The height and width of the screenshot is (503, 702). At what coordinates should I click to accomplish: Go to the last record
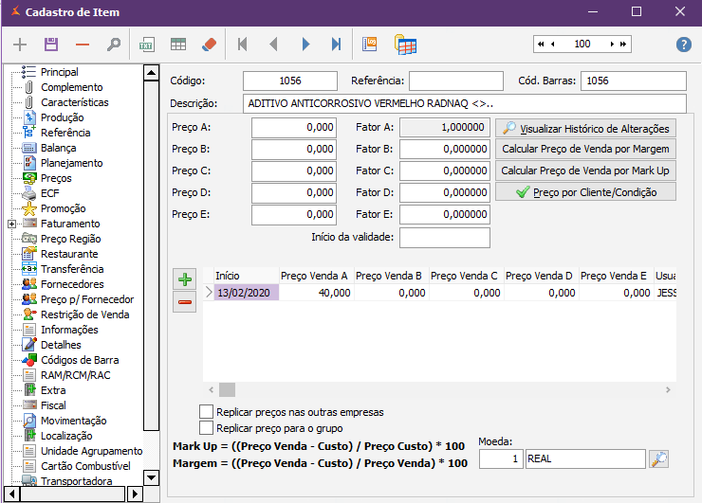pyautogui.click(x=336, y=45)
